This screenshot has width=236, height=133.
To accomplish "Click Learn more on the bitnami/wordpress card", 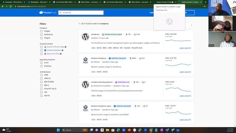I will click(x=185, y=72).
